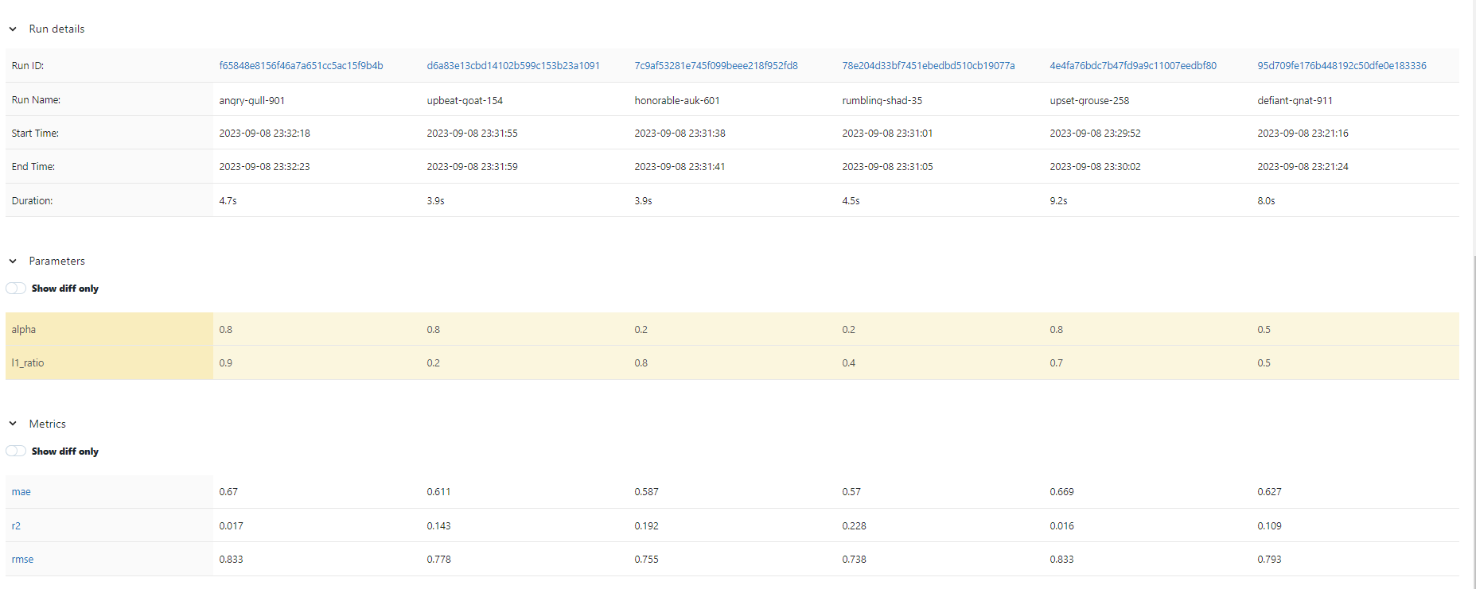Select run name honorable-auk-601
This screenshot has width=1476, height=589.
(677, 101)
